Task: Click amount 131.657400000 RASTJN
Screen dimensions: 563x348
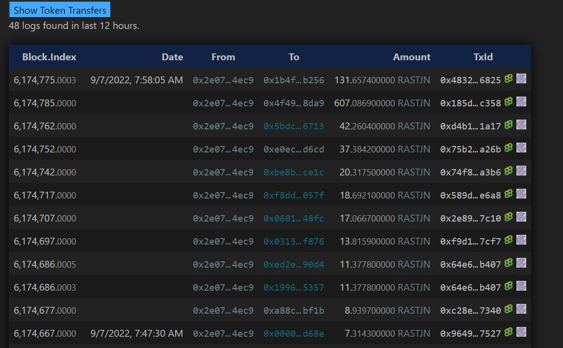Action: (x=382, y=80)
